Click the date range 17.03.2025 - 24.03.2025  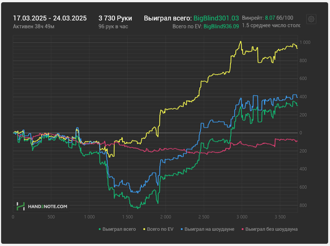pos(49,18)
